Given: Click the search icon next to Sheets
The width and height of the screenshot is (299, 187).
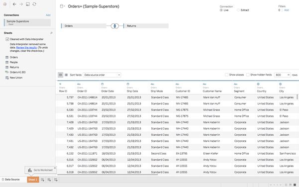Looking at the screenshot, I should pyautogui.click(x=51, y=33).
